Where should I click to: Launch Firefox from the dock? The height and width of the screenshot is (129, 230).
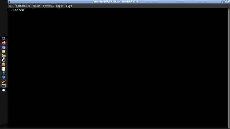(4, 43)
